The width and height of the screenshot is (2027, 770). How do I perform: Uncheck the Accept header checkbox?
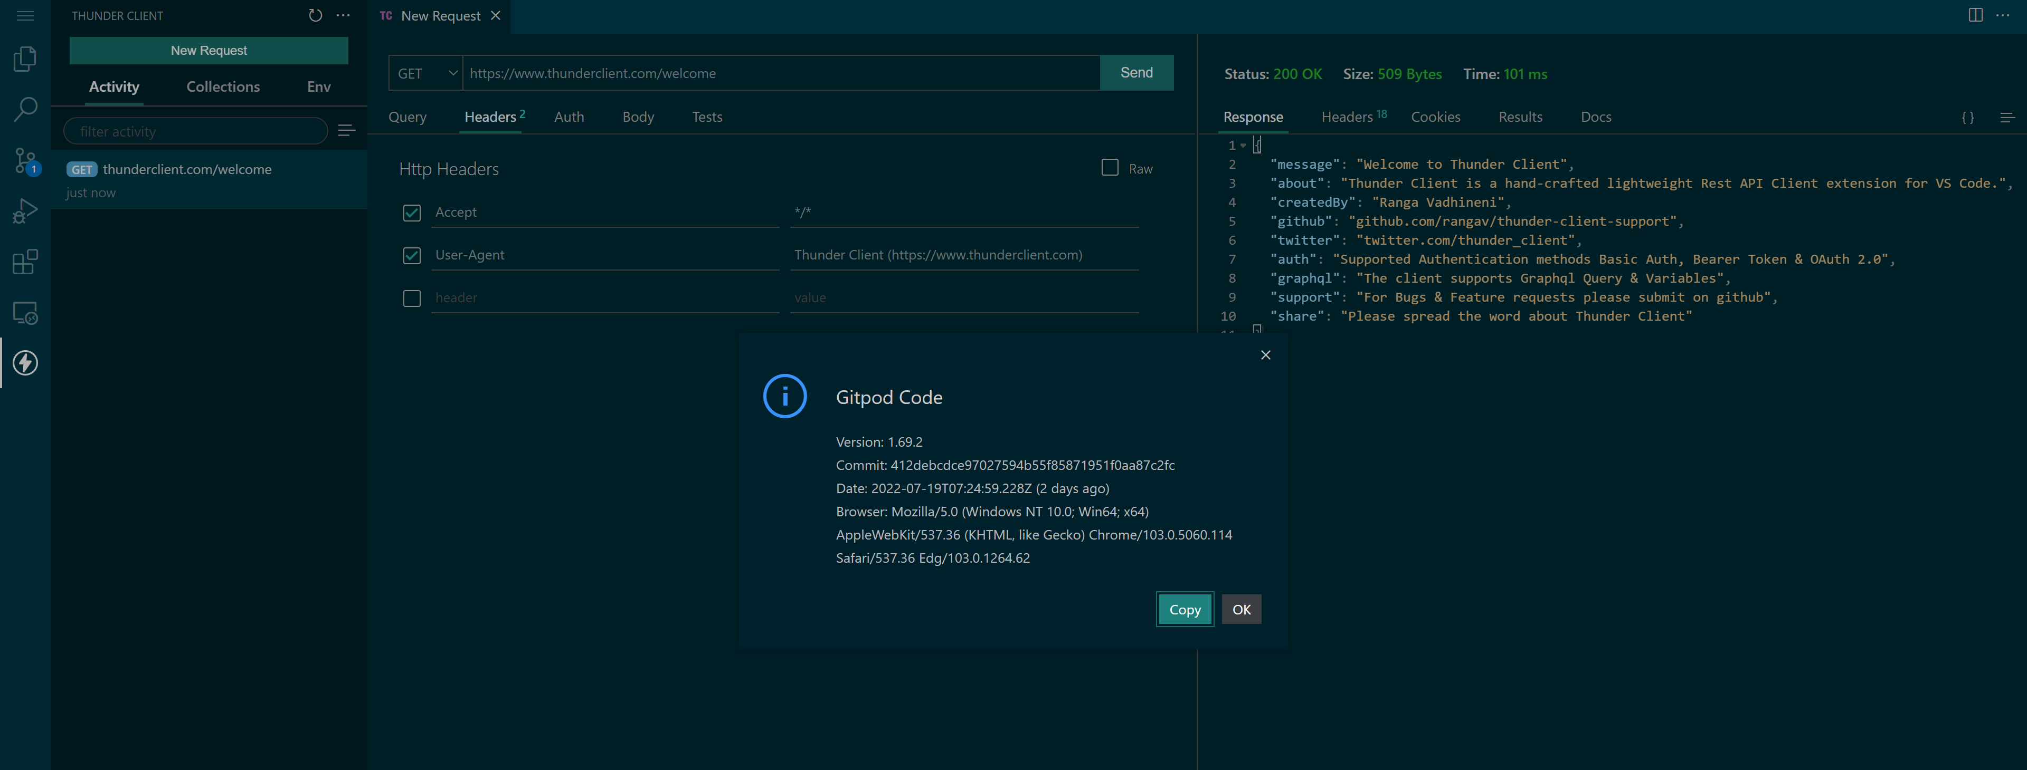pyautogui.click(x=412, y=213)
